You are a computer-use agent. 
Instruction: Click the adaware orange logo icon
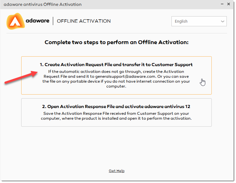[15, 21]
